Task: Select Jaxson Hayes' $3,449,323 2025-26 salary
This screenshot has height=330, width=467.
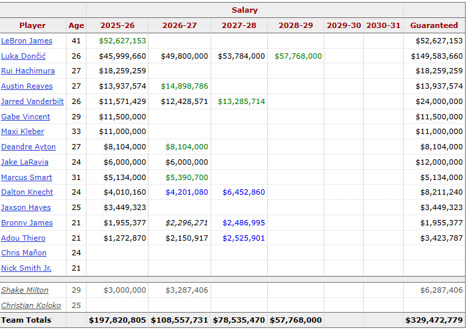Action: tap(125, 207)
